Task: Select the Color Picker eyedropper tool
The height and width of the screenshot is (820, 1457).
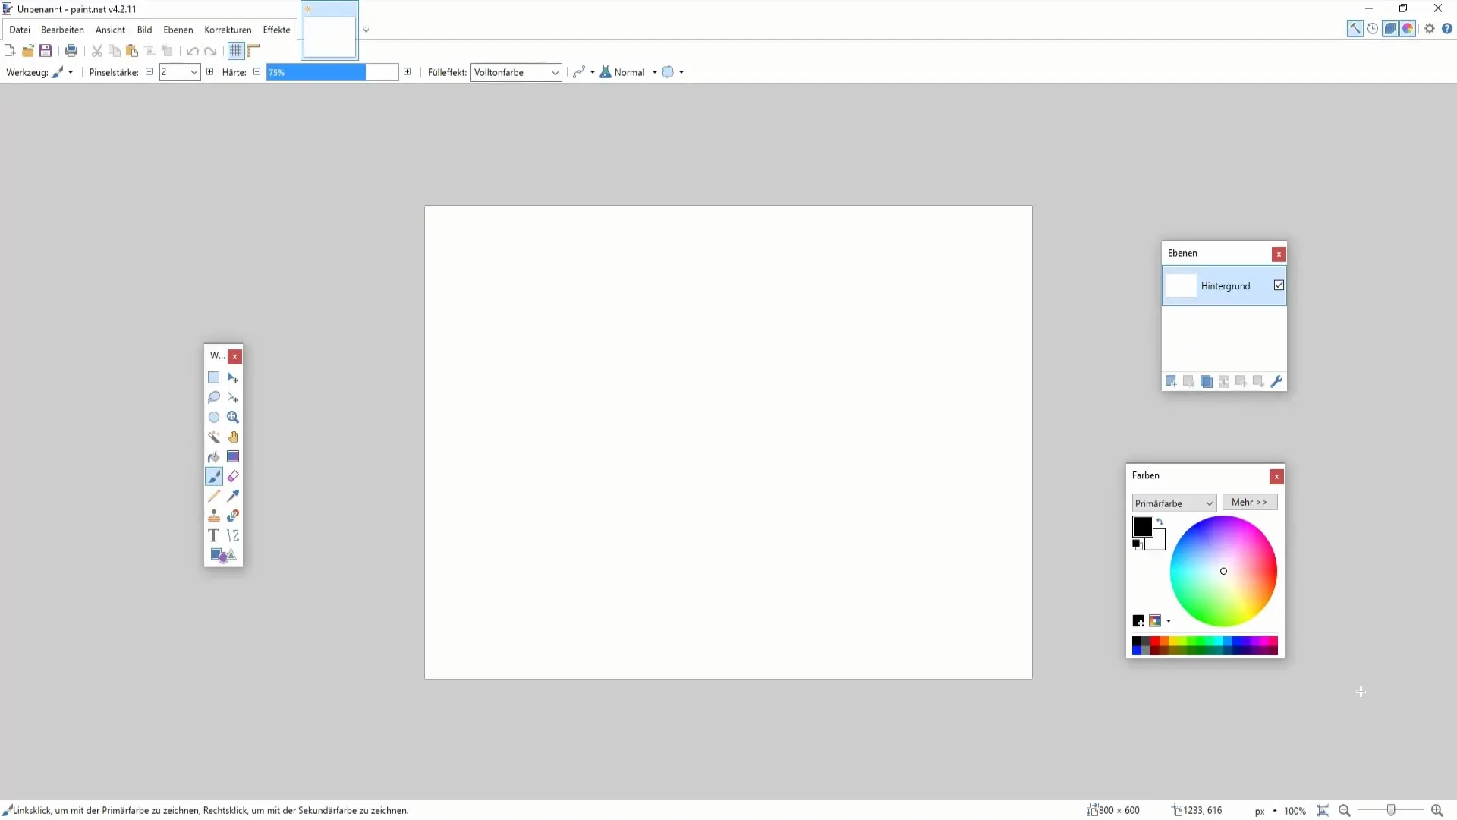Action: point(233,497)
